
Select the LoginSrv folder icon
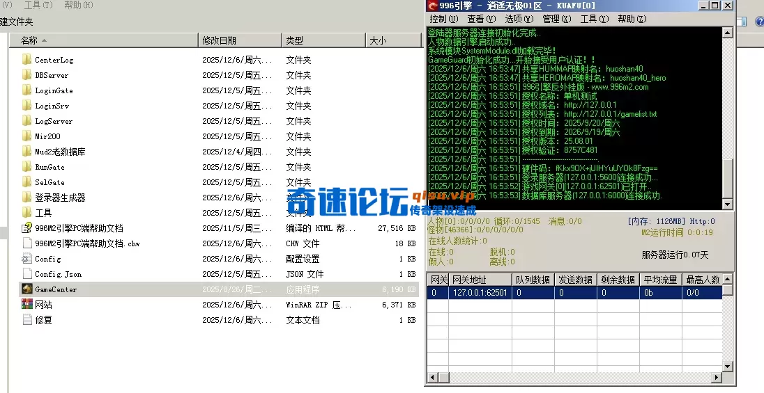pos(26,106)
